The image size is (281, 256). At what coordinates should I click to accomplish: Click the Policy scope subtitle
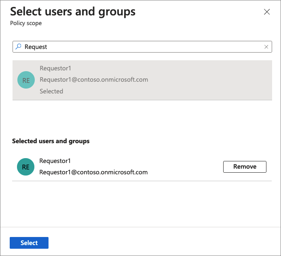[x=26, y=23]
